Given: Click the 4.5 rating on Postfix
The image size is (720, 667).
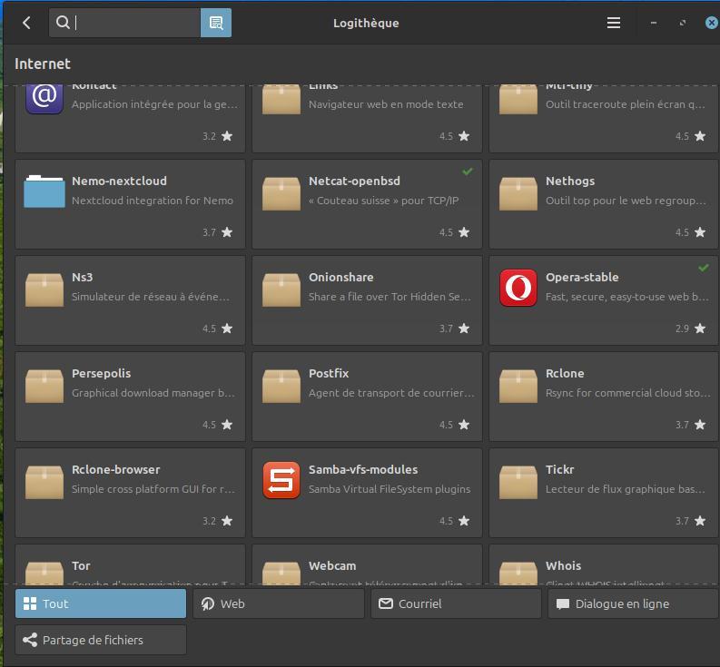Looking at the screenshot, I should (x=446, y=425).
